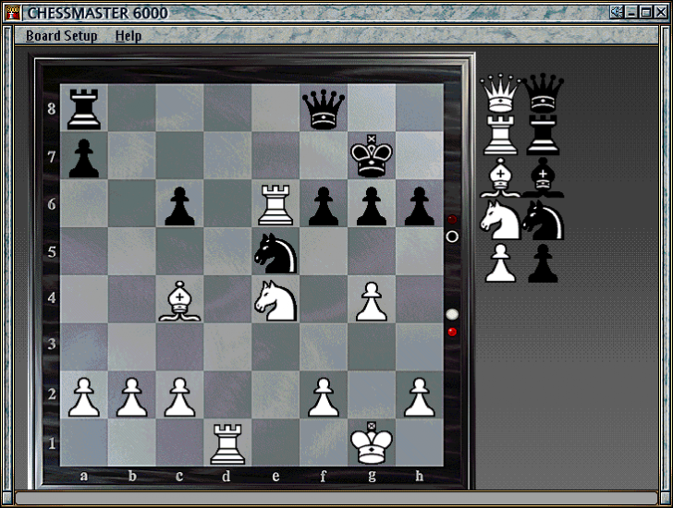Select the black pawn on h6
The height and width of the screenshot is (508, 673).
420,206
